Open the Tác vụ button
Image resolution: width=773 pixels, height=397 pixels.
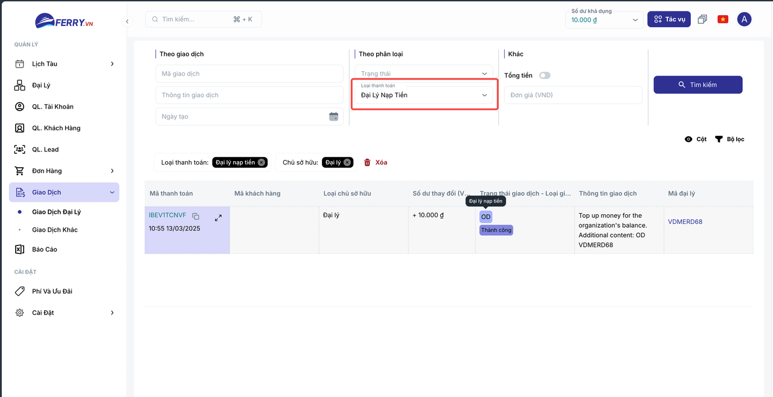[x=669, y=19]
